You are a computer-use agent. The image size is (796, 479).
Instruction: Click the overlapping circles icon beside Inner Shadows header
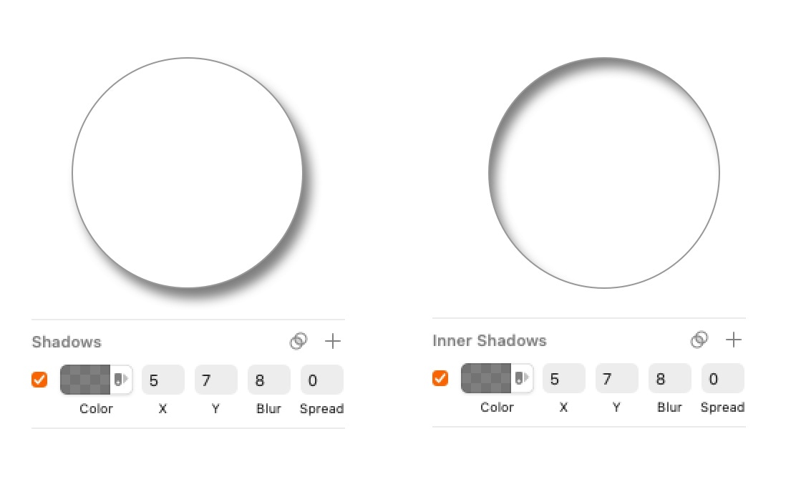(x=700, y=340)
